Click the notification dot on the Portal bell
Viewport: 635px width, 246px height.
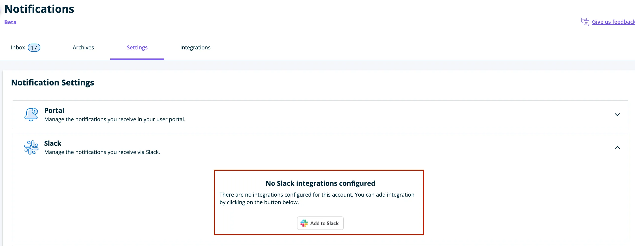(x=34, y=111)
